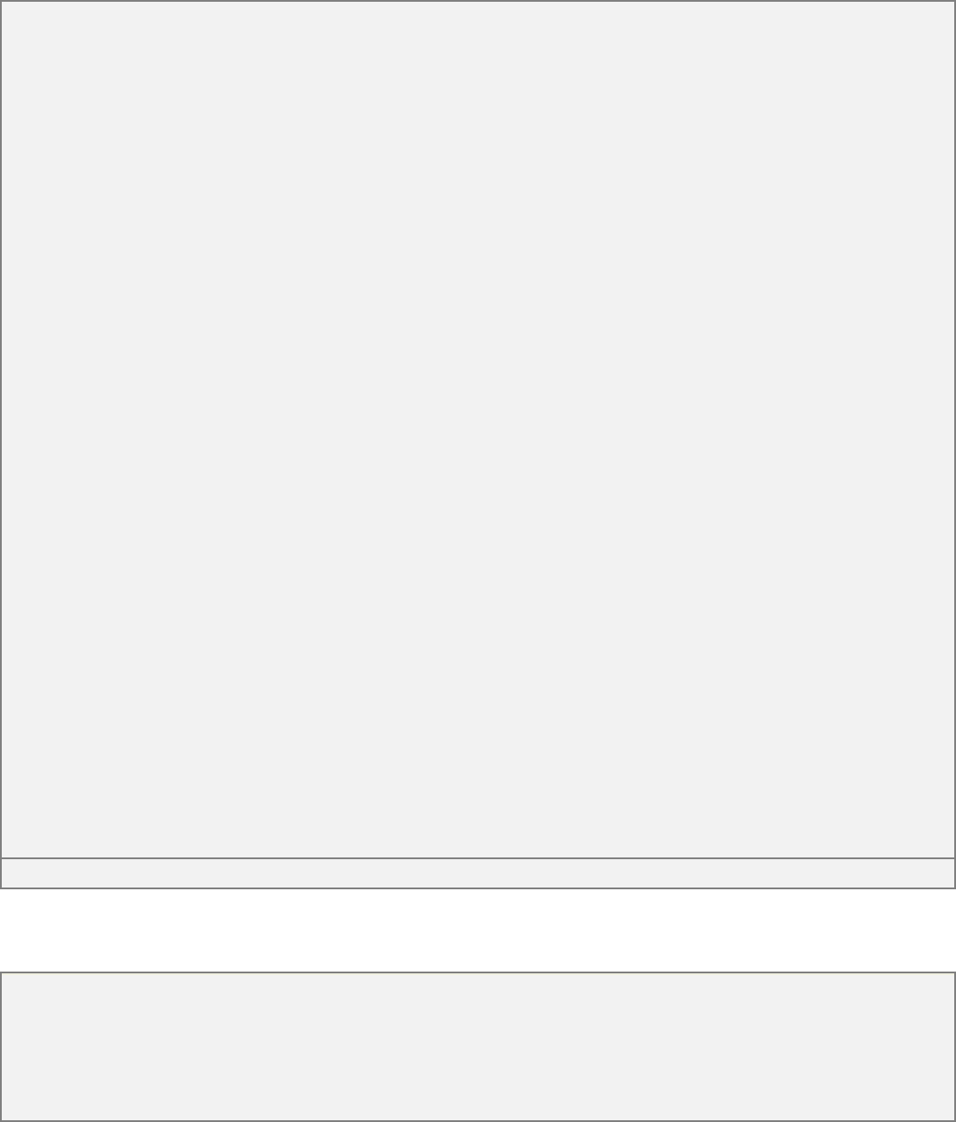Click the white gap between the two panels

point(478,931)
